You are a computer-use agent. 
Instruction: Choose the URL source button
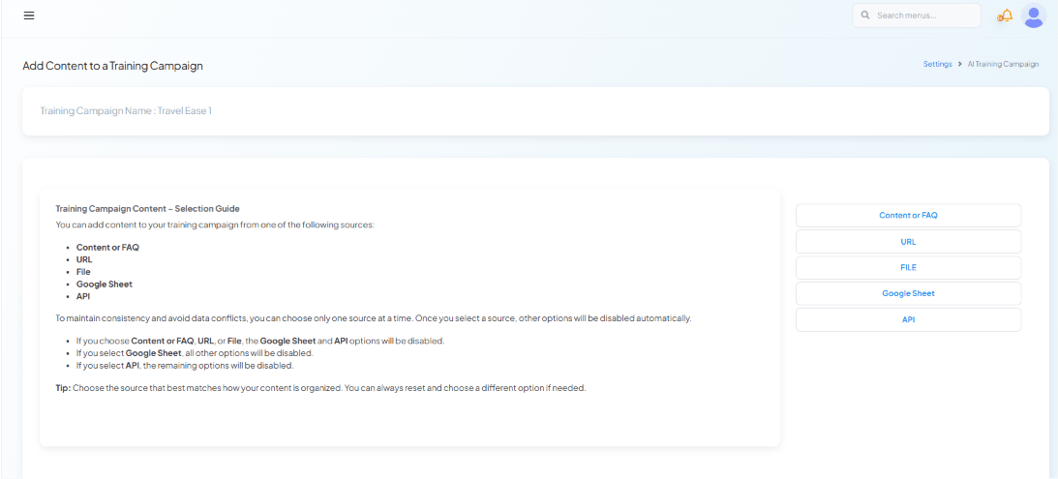pyautogui.click(x=908, y=242)
